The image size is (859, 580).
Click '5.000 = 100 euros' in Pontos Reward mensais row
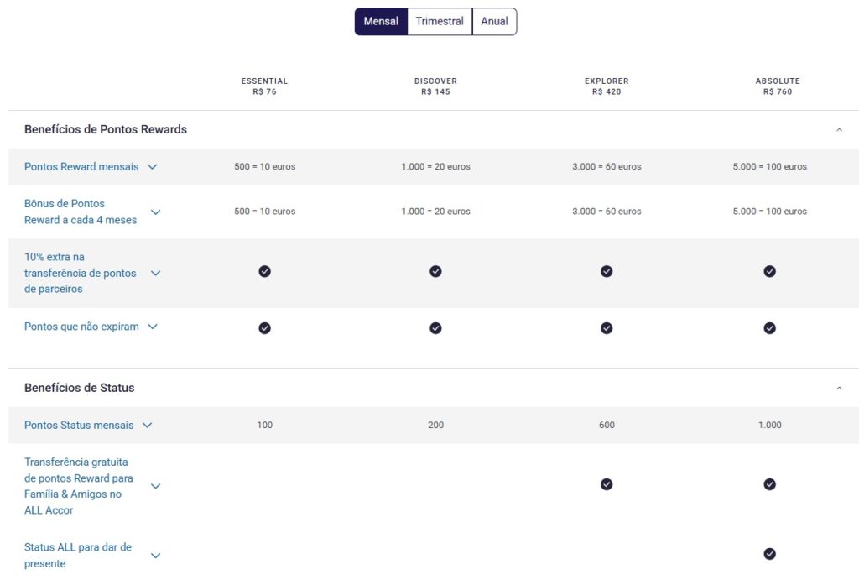770,167
